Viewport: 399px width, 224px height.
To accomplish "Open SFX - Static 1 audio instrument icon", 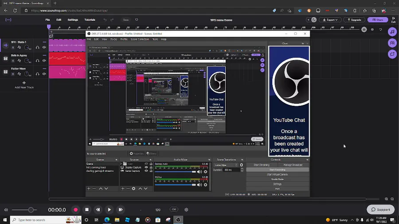I will [x=5, y=45].
